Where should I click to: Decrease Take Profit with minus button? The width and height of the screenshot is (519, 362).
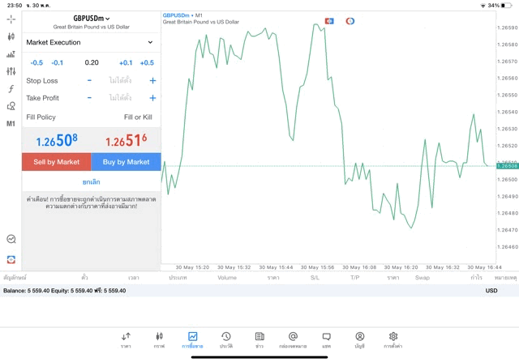[x=89, y=98]
